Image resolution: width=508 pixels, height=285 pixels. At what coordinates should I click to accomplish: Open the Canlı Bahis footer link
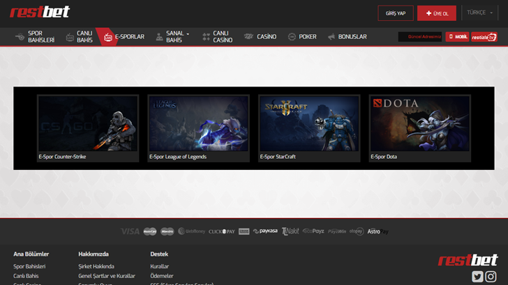pyautogui.click(x=26, y=276)
